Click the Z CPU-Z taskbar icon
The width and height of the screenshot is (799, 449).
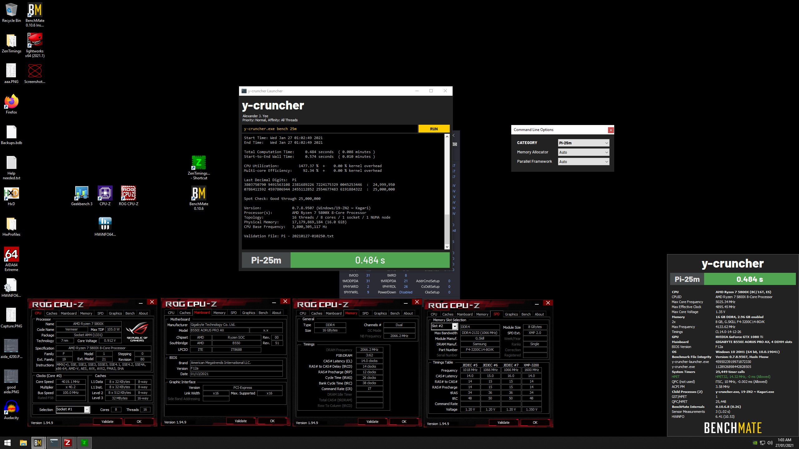[68, 443]
